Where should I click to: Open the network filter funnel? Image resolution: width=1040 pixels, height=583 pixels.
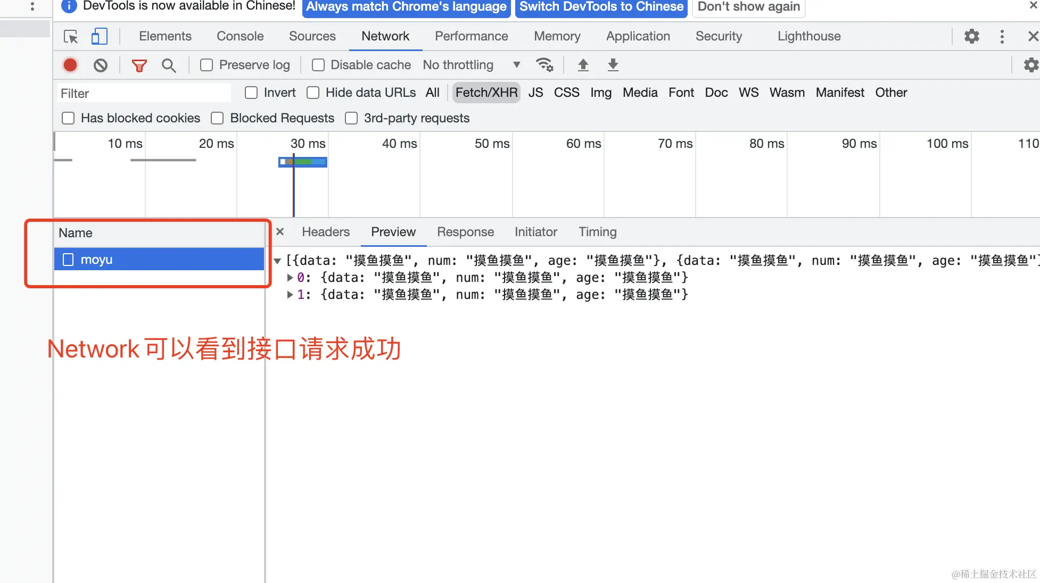139,65
